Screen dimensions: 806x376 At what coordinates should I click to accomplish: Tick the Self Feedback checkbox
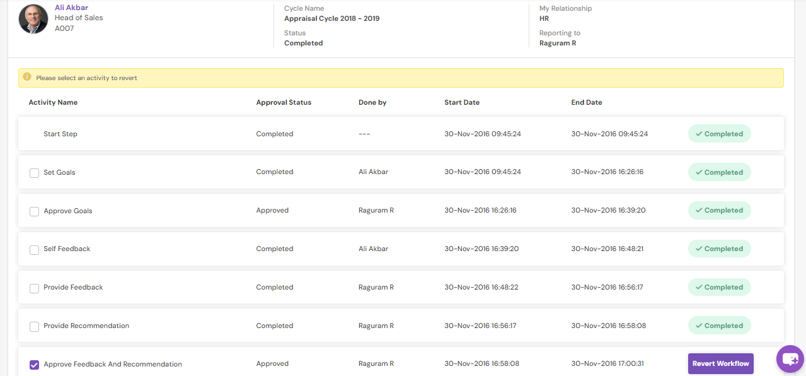35,250
